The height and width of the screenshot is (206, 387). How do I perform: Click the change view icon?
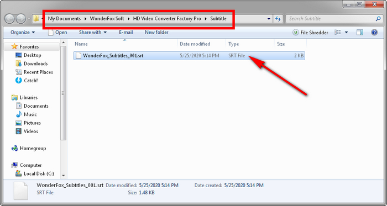(x=337, y=33)
